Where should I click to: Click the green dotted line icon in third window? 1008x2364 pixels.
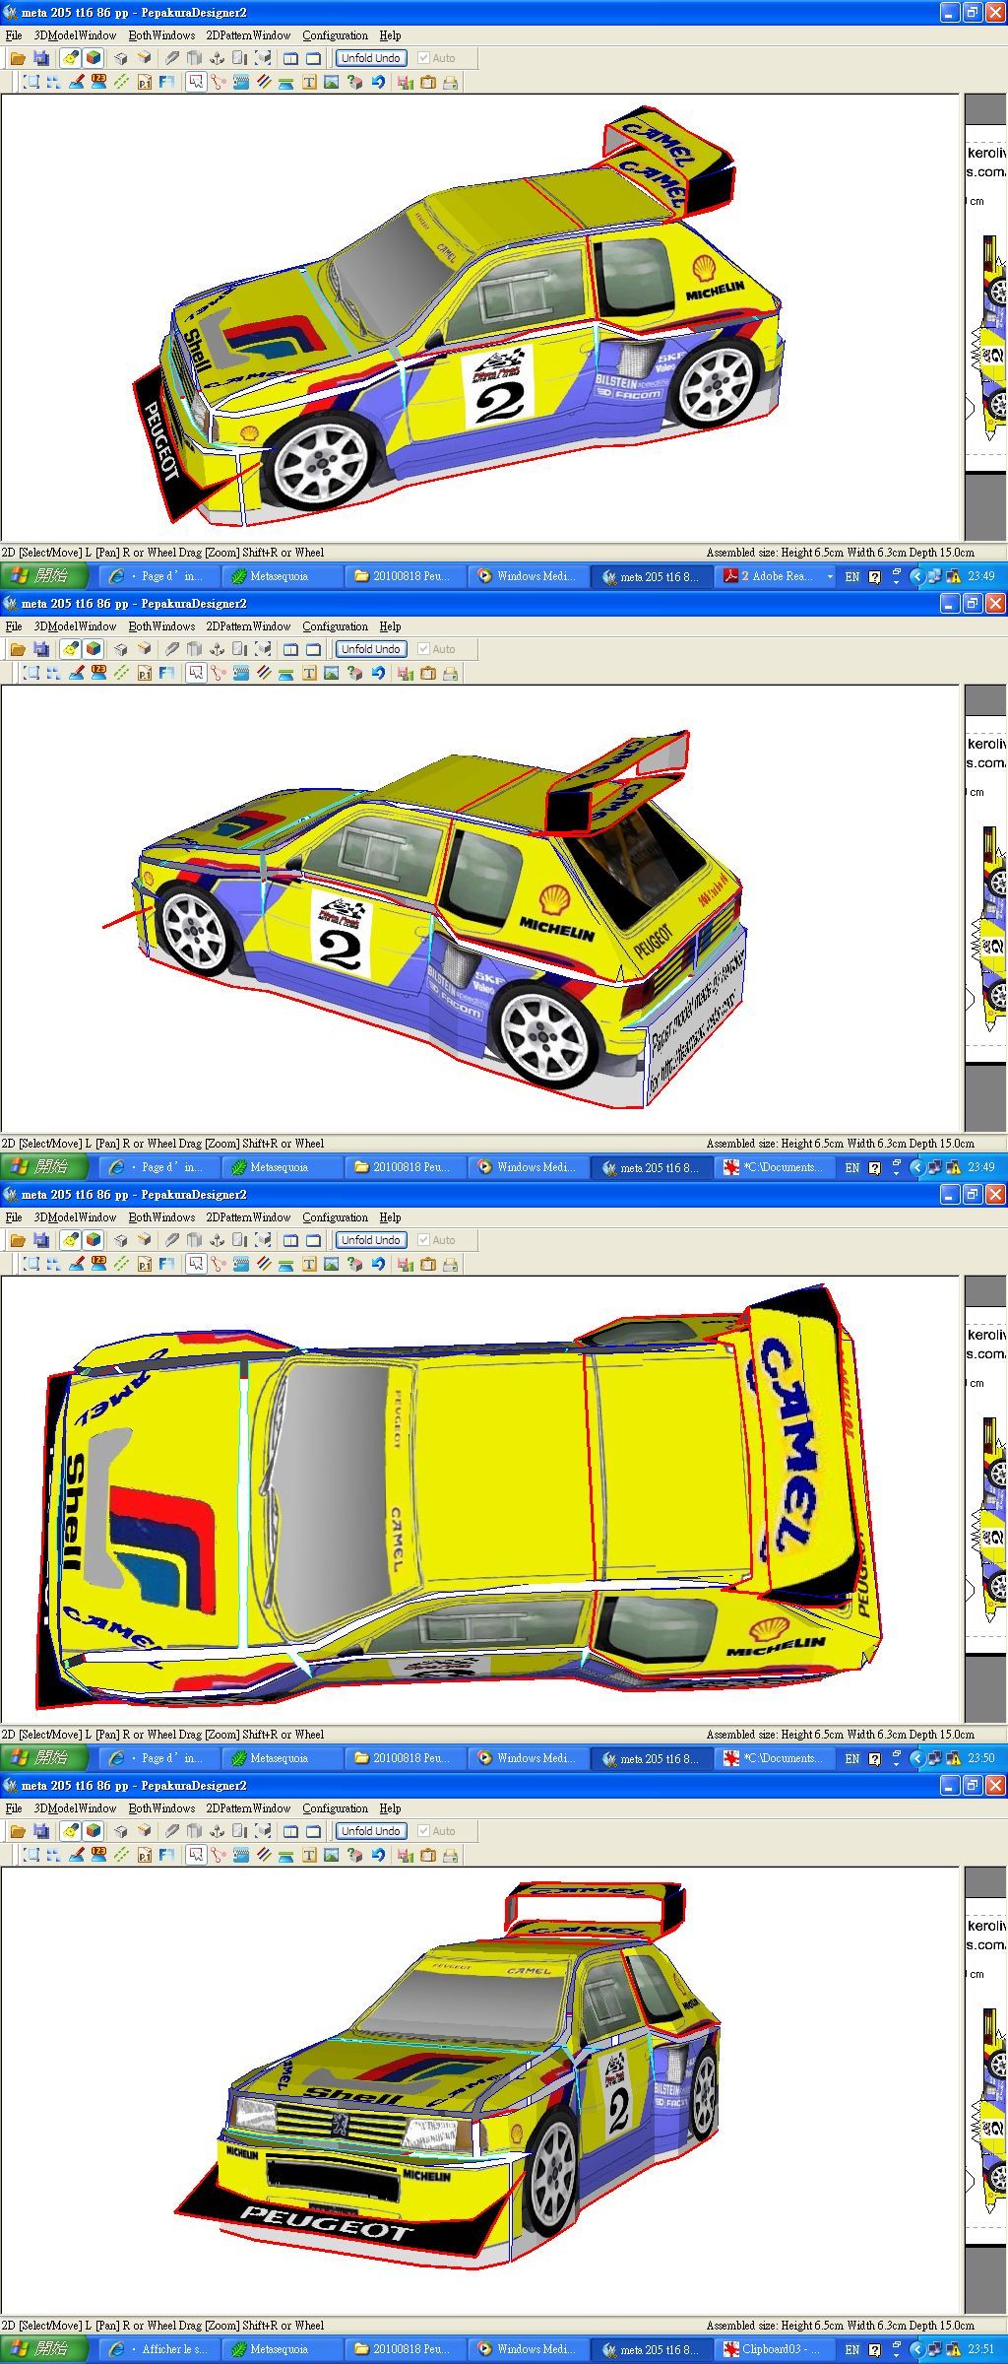[x=122, y=1264]
